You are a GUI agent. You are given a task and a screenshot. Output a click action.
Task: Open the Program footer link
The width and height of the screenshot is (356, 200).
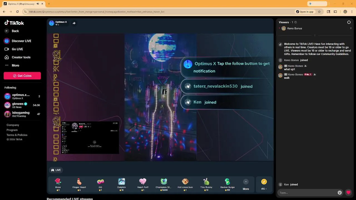tap(12, 130)
